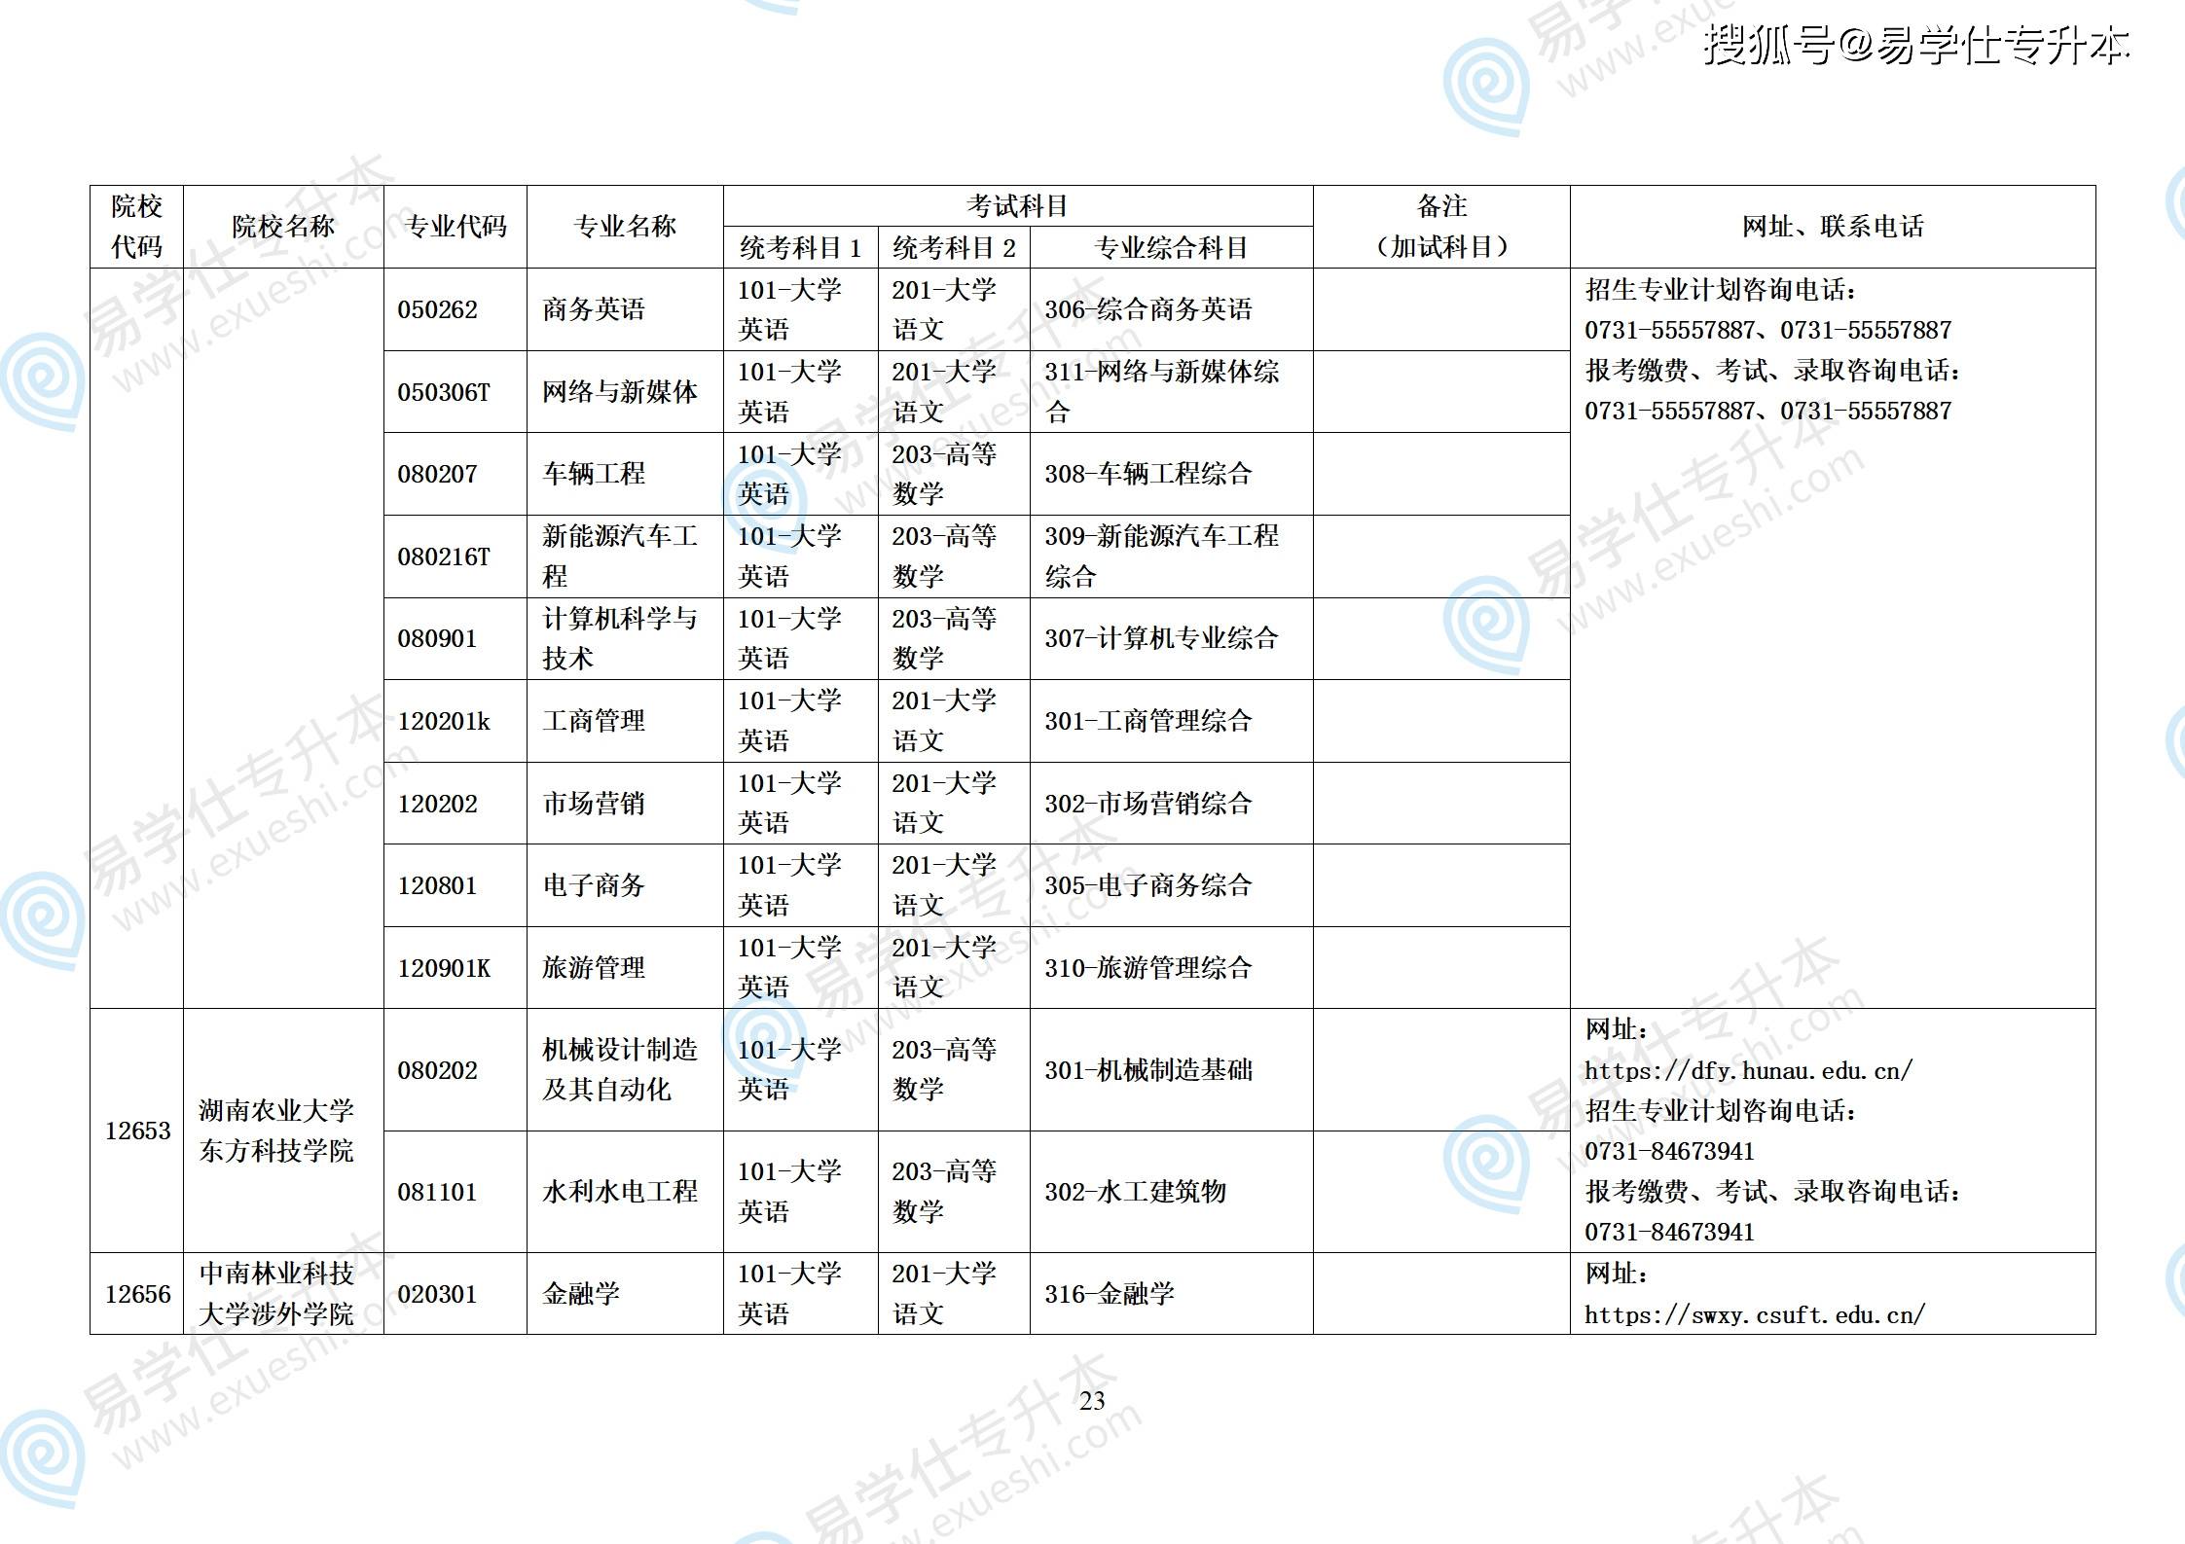Viewport: 2185px width, 1544px height.
Task: Select 308-车辆工程综合 cell
Action: [1172, 474]
